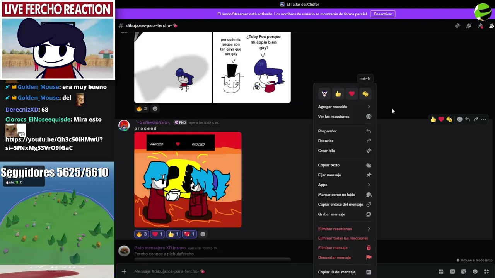
Task: Click the FND server tag badge
Action: point(180,122)
